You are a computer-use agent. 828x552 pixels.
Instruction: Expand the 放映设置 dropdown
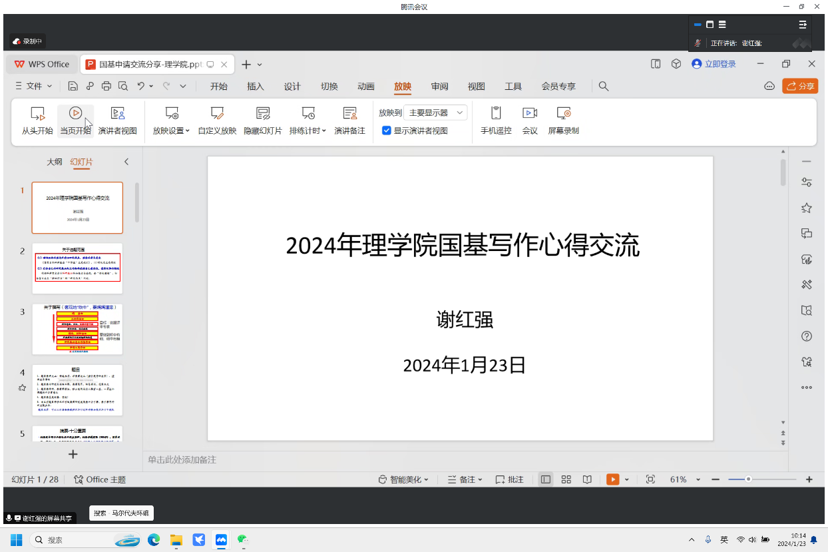(x=171, y=131)
